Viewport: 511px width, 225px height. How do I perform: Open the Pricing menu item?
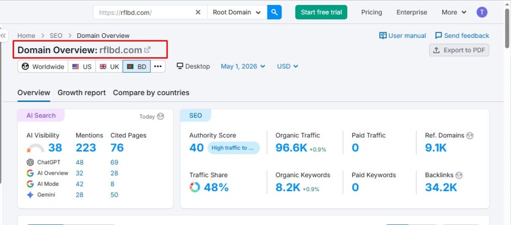coord(371,12)
